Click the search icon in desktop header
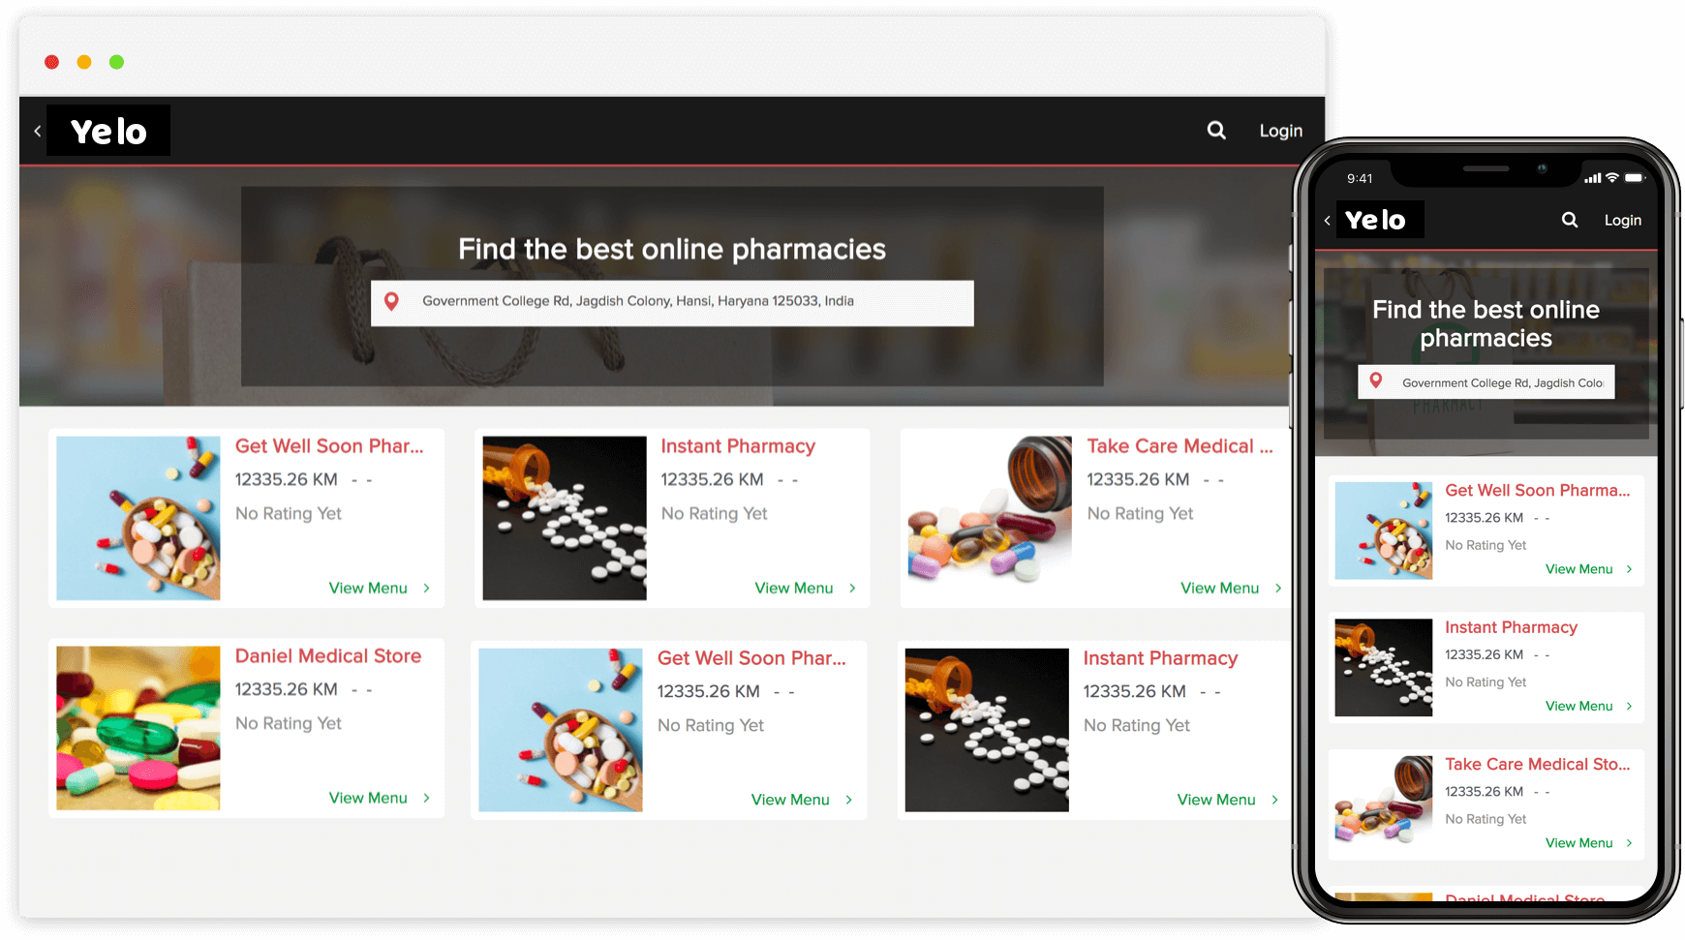1685x940 pixels. (x=1216, y=130)
